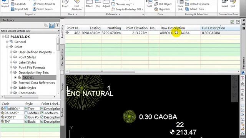Switch to DescKey Editor tab
Image resolution: width=246 pixels, height=138 pixels.
click(62, 57)
